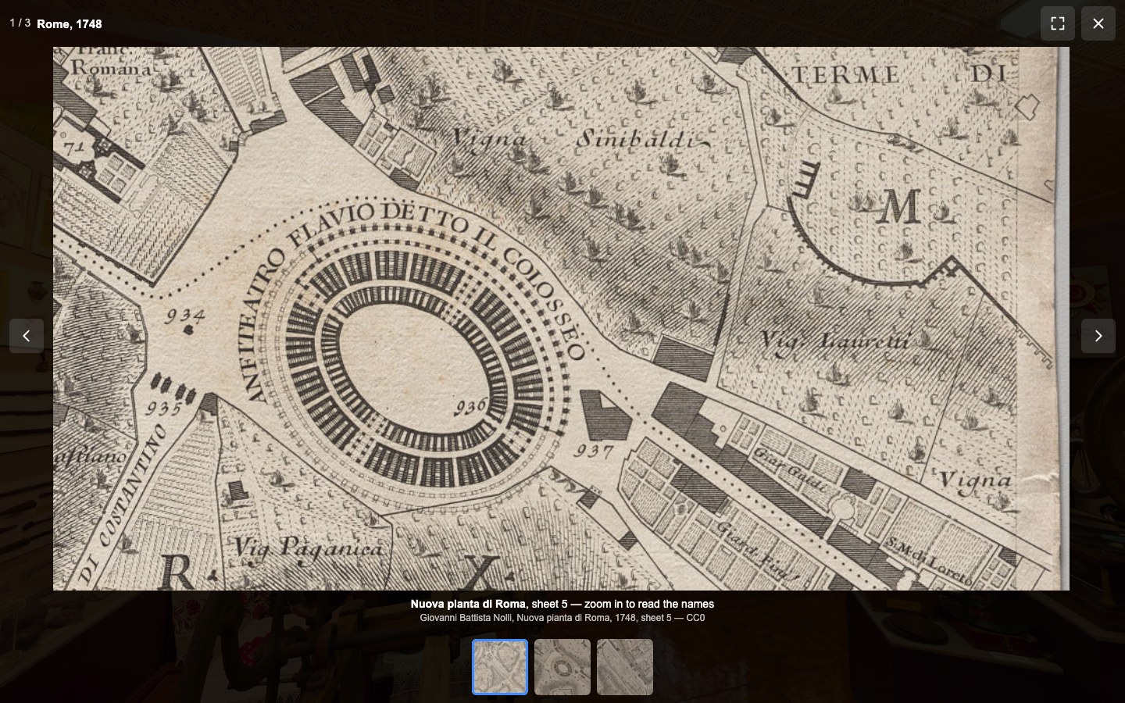
Task: Click the Colosseum map image to zoom
Action: (561, 319)
